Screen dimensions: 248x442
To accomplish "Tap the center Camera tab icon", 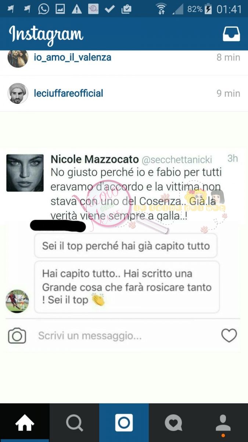I will point(124,423).
